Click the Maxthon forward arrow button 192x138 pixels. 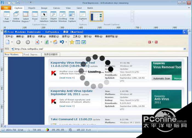coord(28,42)
